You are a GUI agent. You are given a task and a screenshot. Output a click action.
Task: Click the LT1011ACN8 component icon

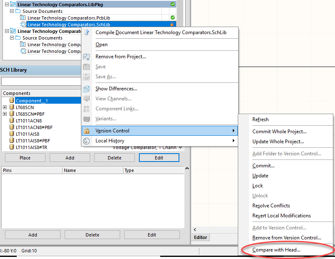click(x=12, y=120)
